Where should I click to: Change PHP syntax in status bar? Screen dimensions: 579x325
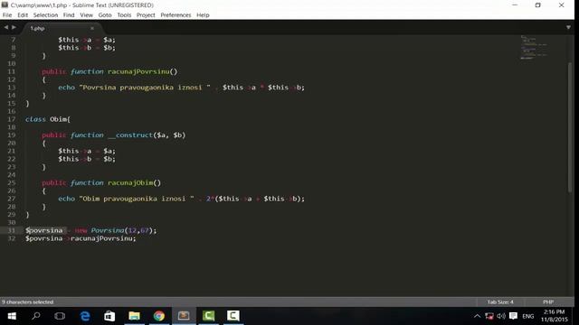548,302
